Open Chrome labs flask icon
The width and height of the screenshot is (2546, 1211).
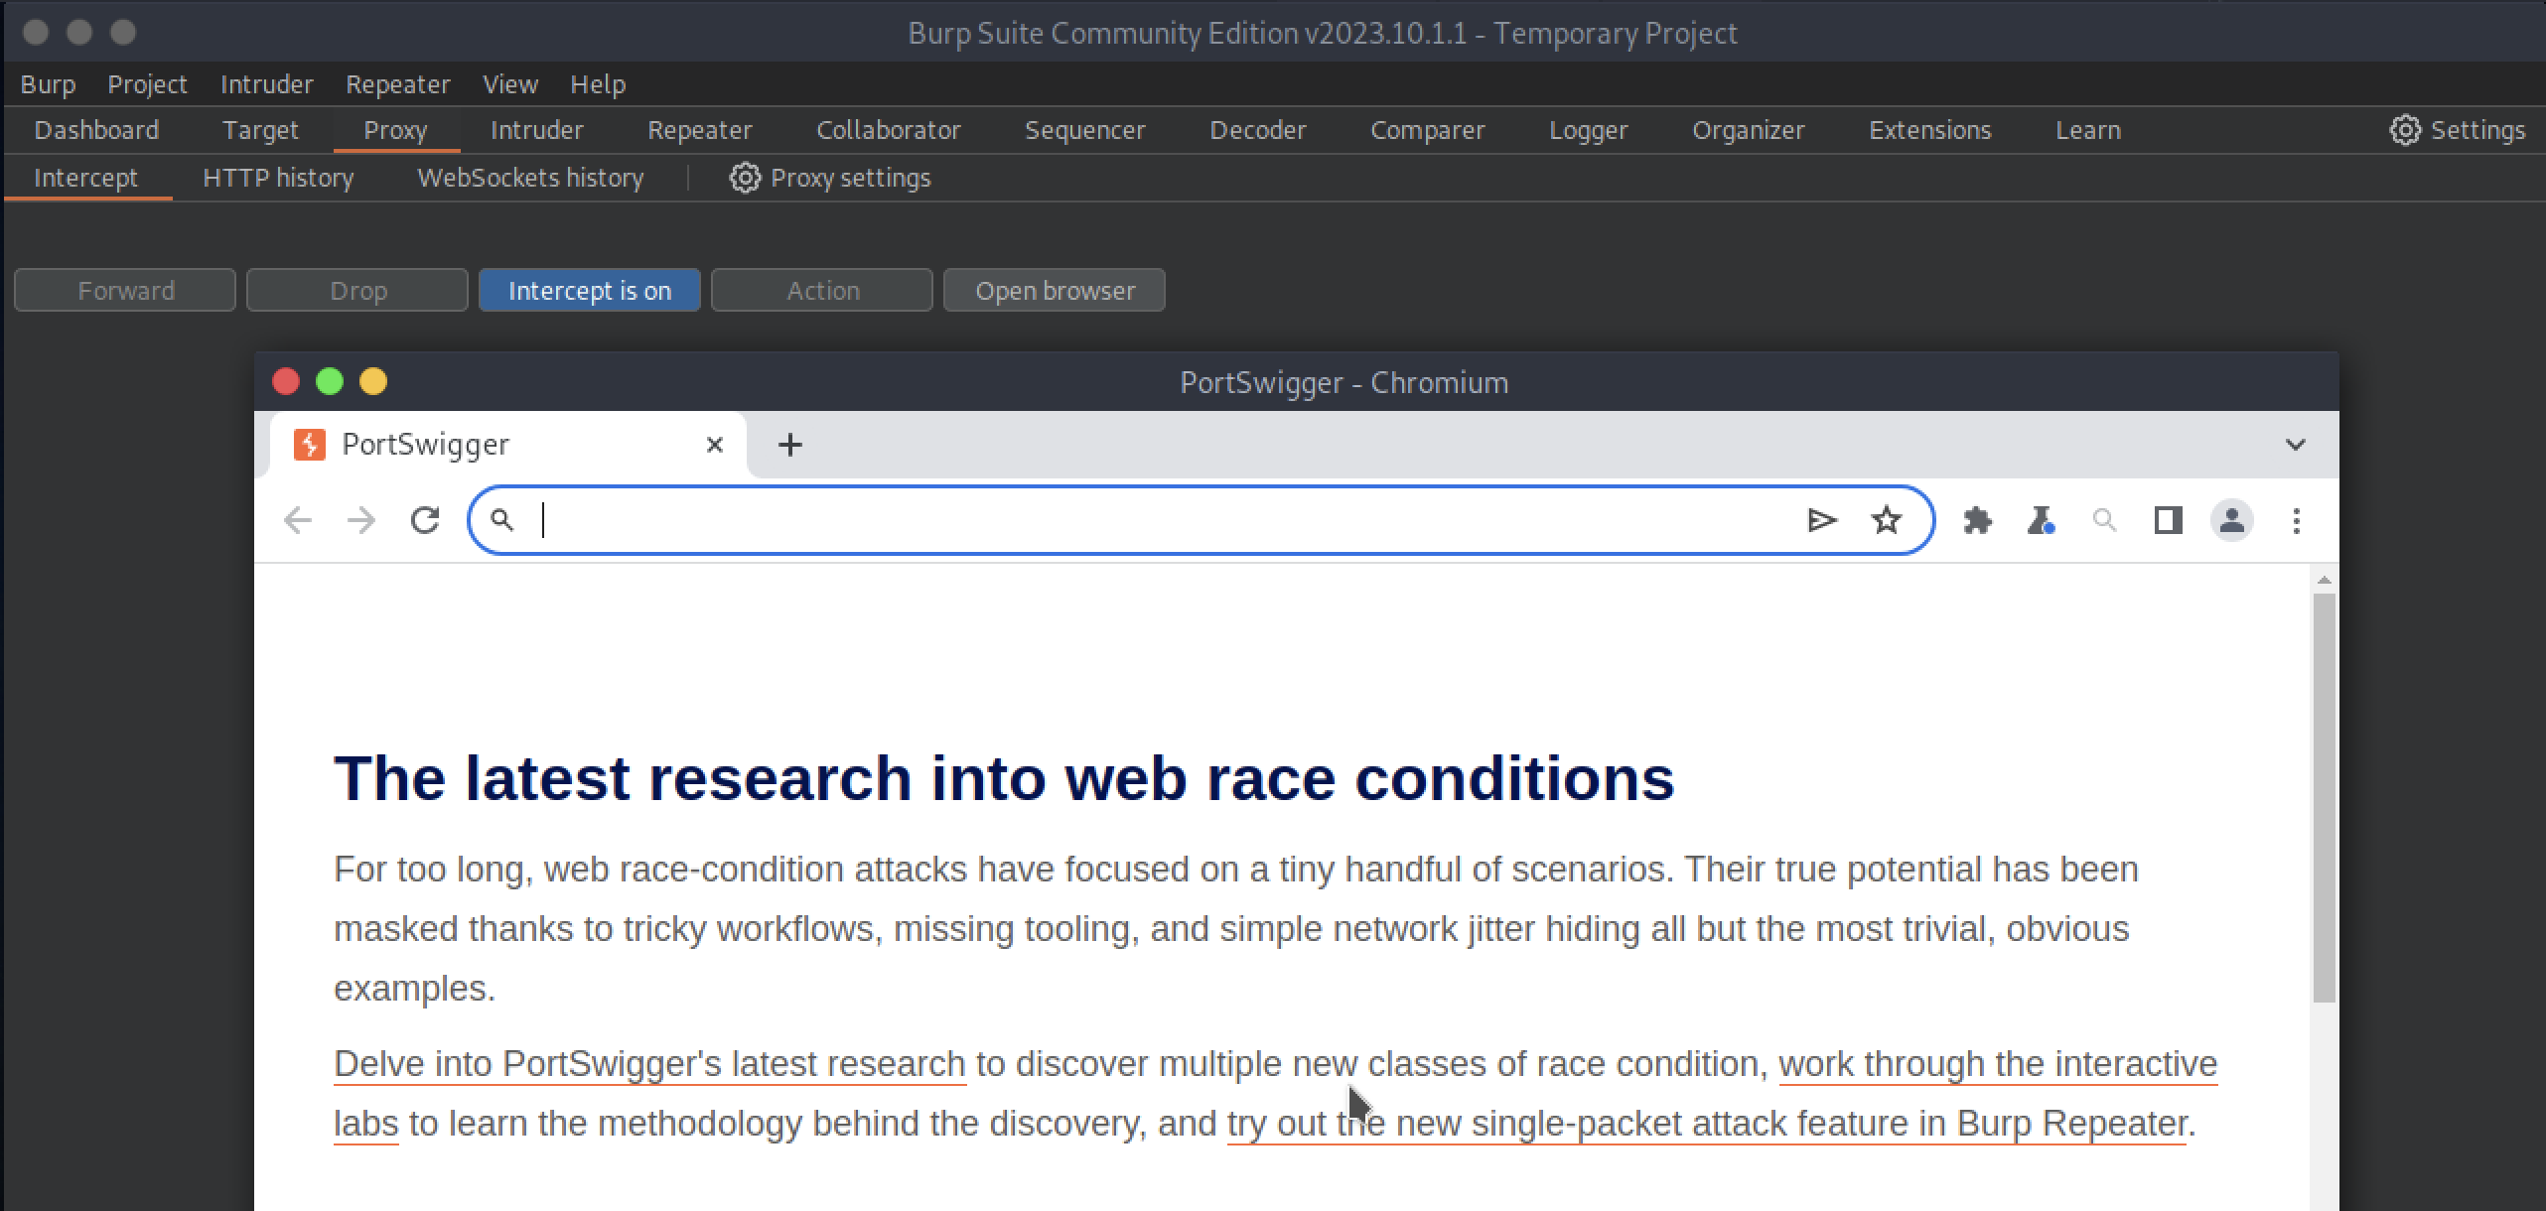click(x=2041, y=520)
